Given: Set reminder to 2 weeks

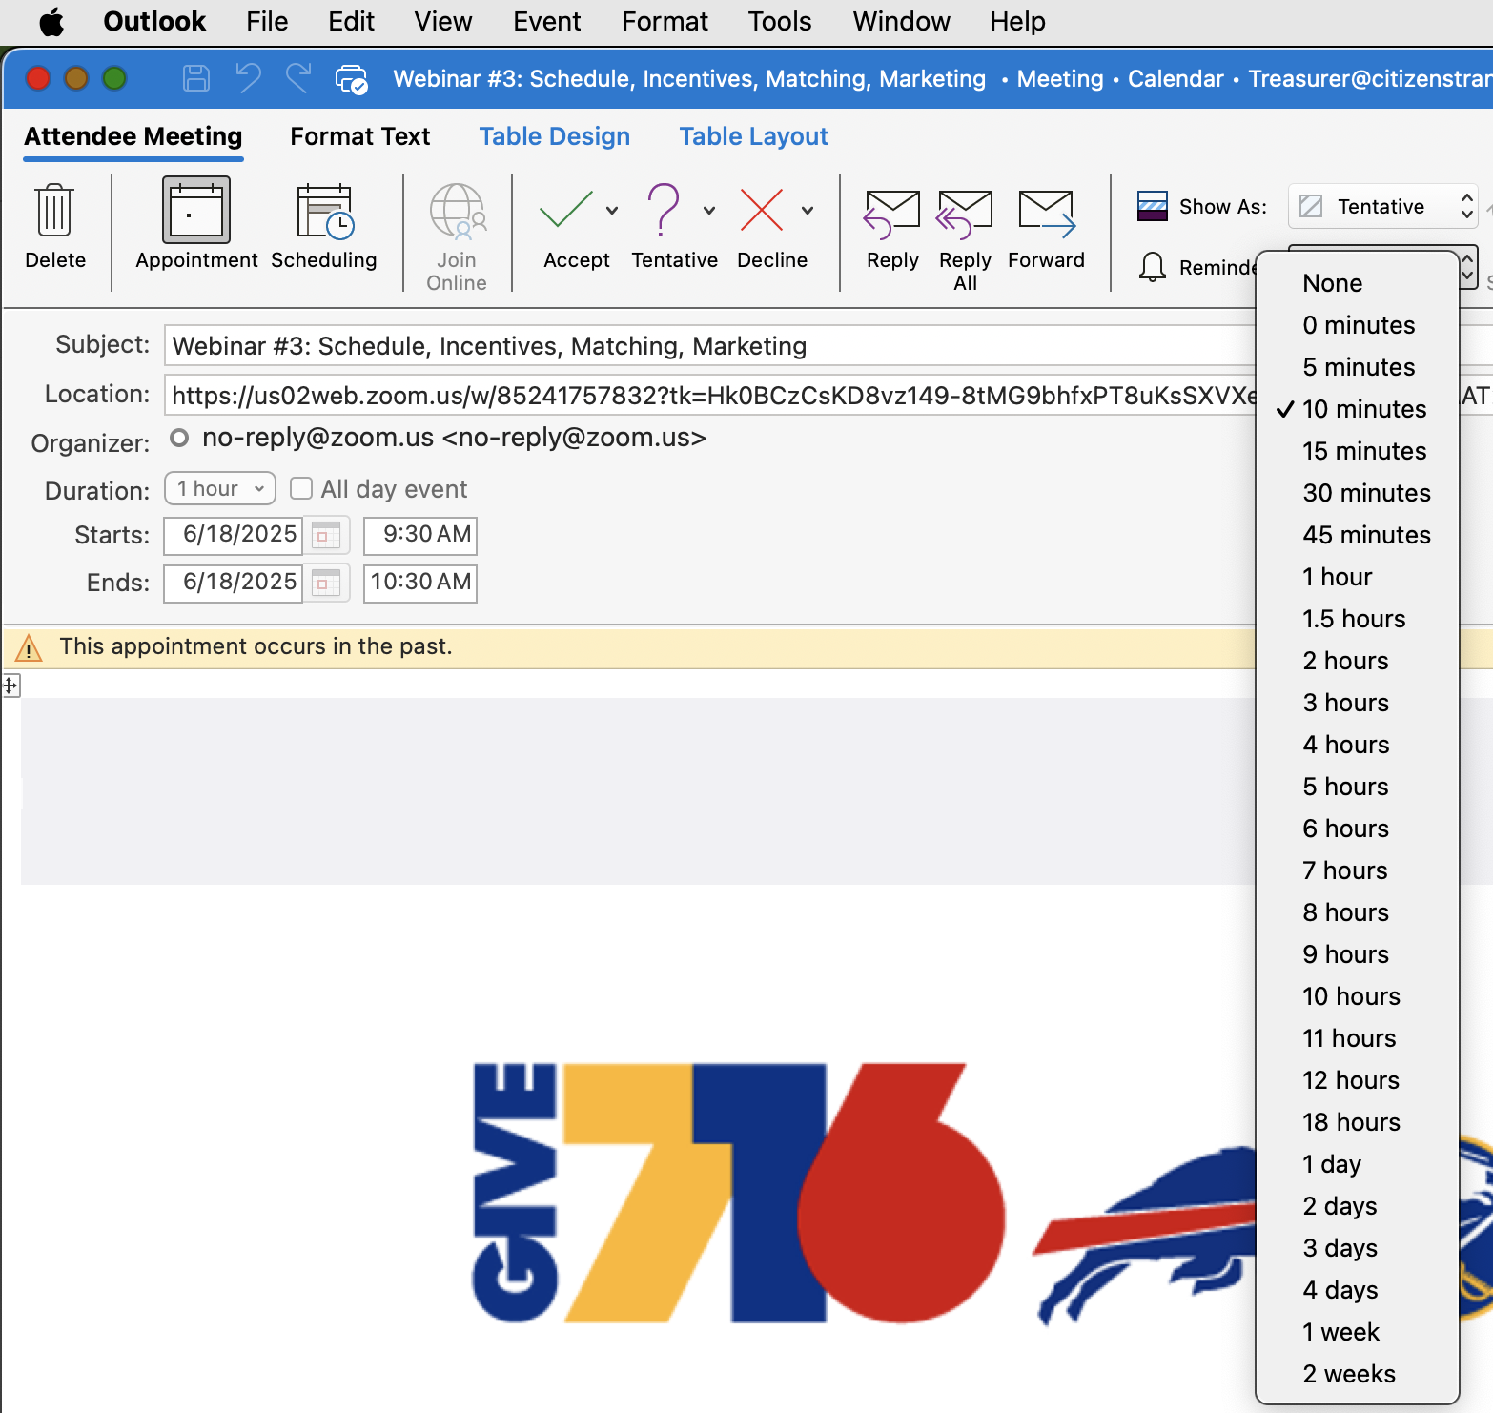Looking at the screenshot, I should click(1358, 1374).
